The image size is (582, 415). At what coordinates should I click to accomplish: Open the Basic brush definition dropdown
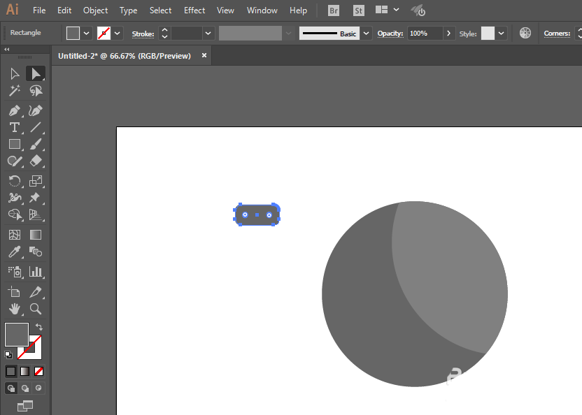pos(366,34)
